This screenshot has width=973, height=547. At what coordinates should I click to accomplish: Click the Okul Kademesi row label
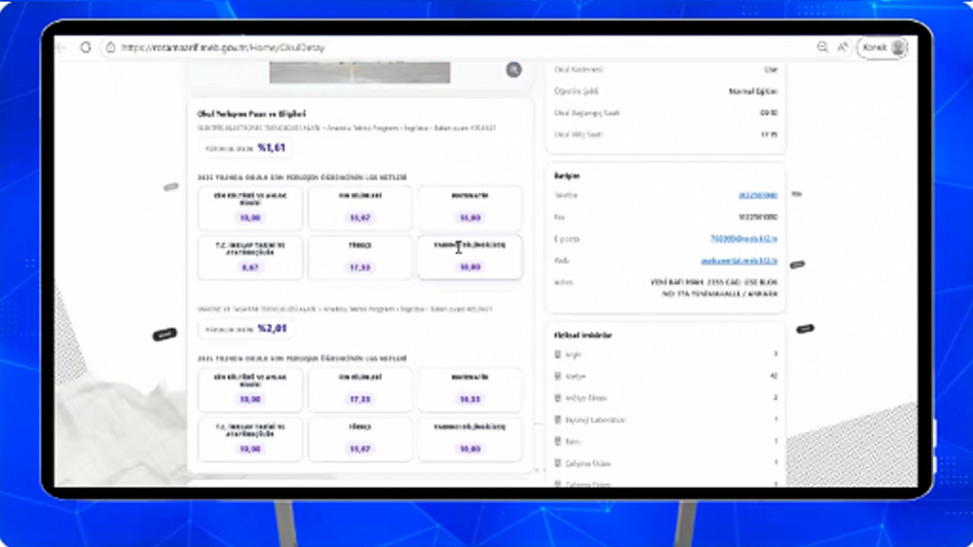point(578,69)
